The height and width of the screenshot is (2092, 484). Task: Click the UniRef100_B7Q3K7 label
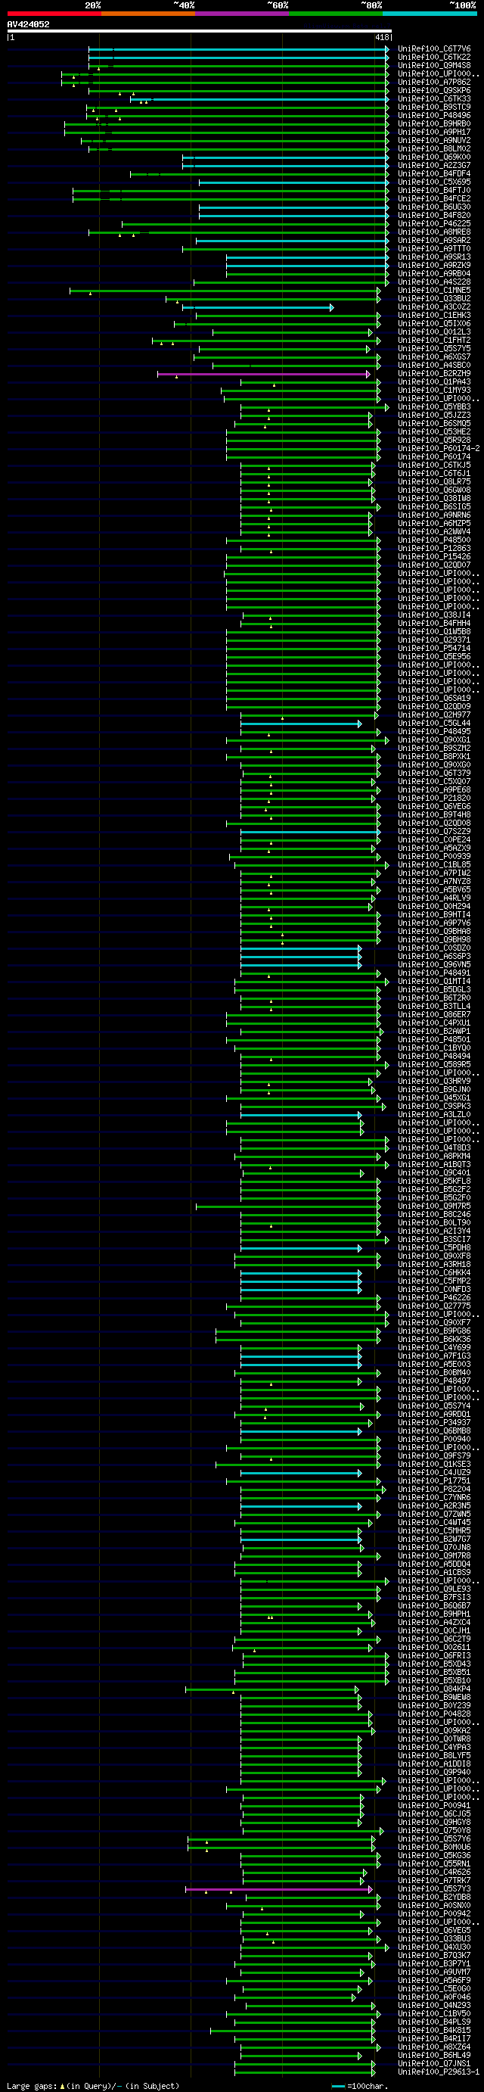pos(433,1956)
